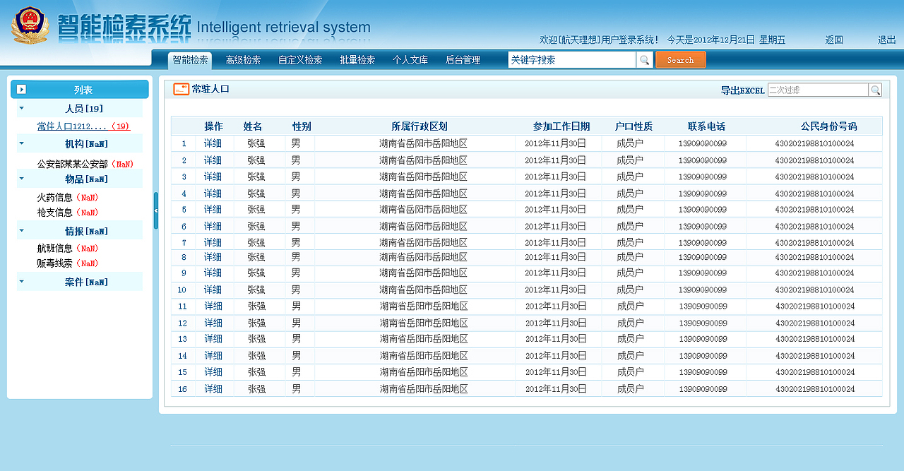This screenshot has height=471, width=904.
Task: Open the 高级检索 tab
Action: pos(243,60)
